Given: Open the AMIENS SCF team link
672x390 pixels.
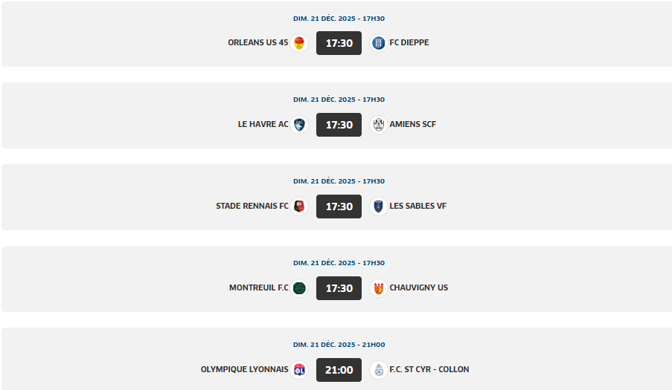Looking at the screenshot, I should [x=412, y=125].
